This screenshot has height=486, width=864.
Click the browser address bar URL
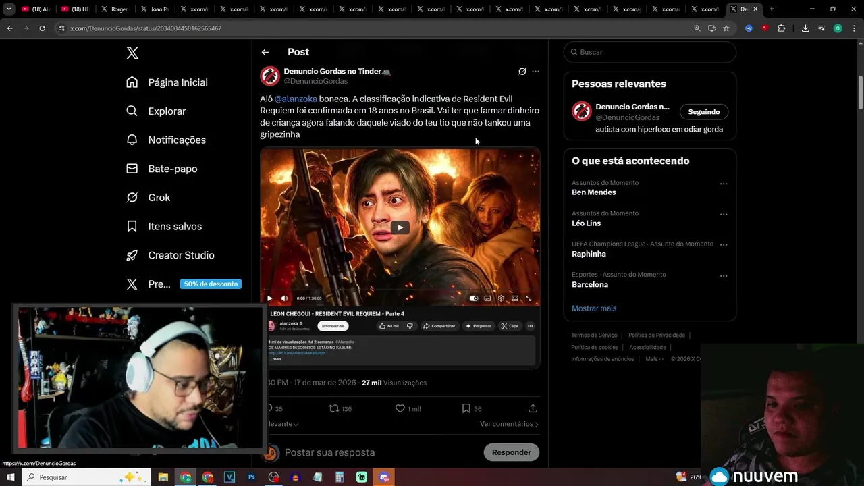coord(146,28)
